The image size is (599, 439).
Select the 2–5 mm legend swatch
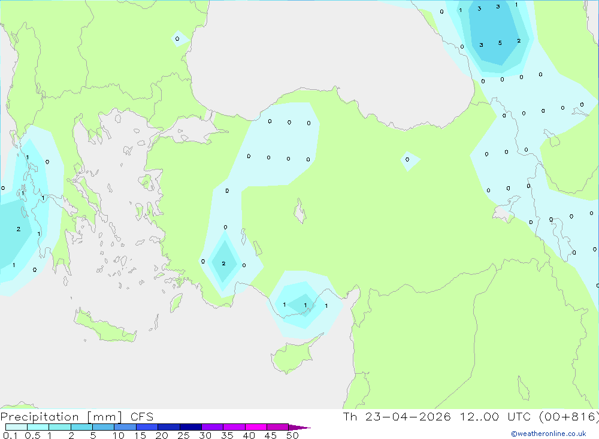[x=81, y=427]
